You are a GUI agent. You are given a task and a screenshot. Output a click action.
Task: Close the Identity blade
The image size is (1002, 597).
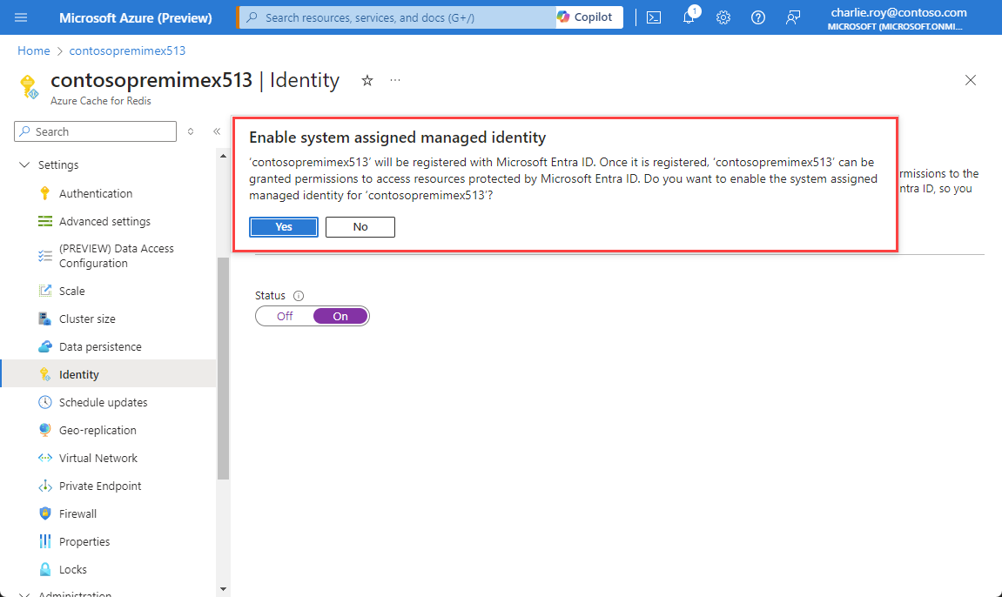[x=970, y=80]
